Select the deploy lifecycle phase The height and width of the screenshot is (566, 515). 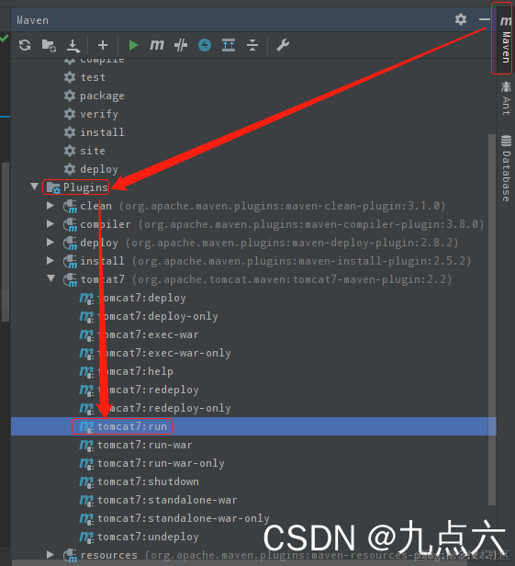click(x=99, y=169)
